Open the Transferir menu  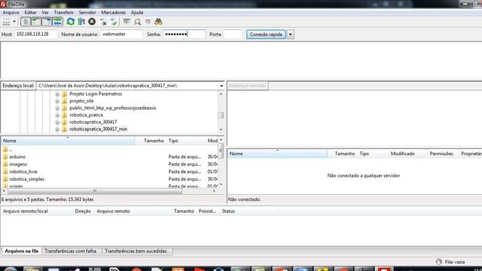point(63,13)
